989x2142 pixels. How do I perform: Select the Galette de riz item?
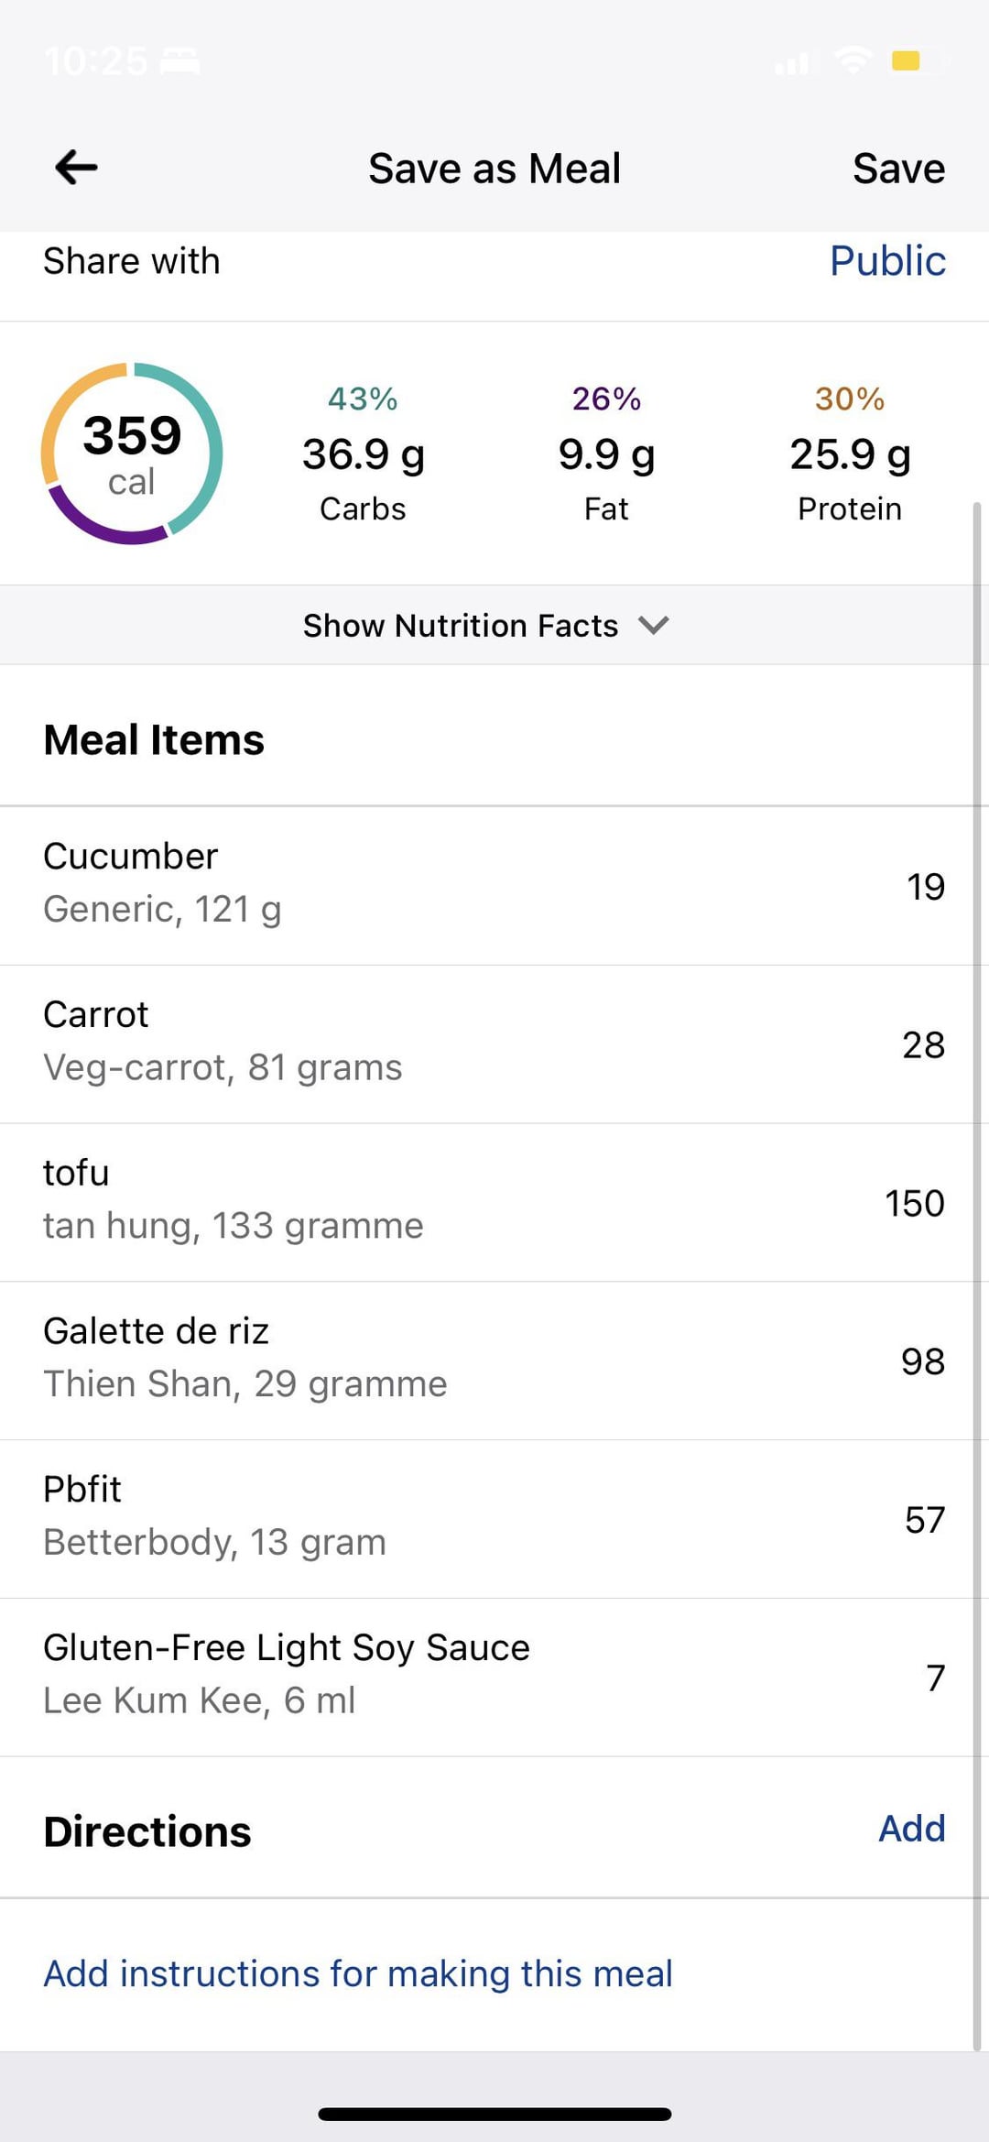coord(494,1360)
